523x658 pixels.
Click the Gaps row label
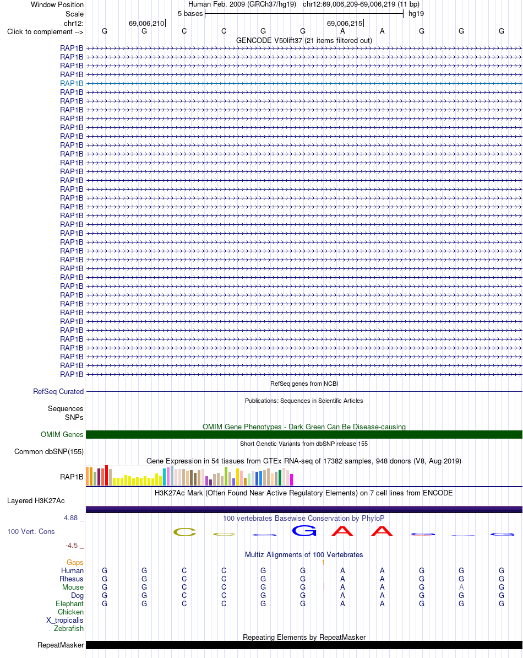(x=75, y=563)
